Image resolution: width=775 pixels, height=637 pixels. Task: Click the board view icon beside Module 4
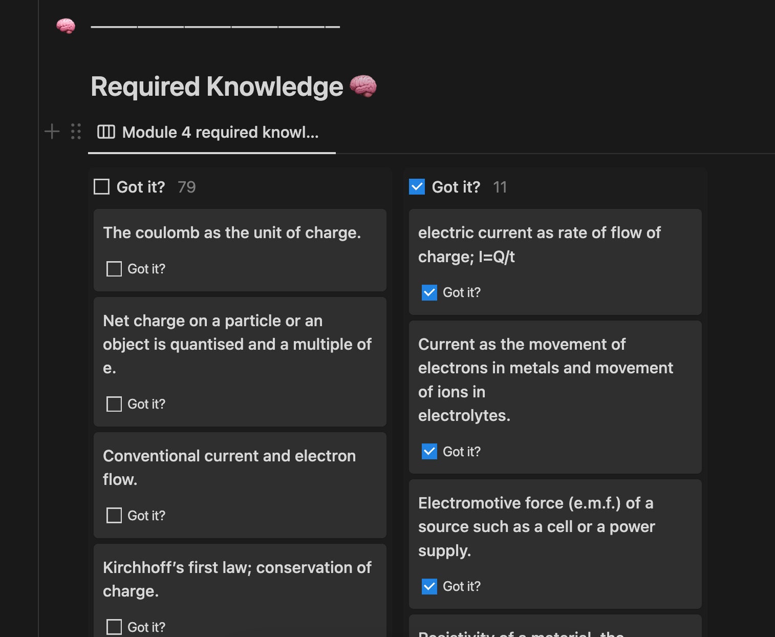click(x=106, y=132)
